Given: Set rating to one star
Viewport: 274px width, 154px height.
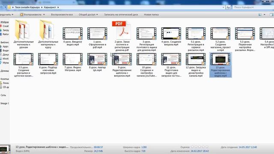Looking at the screenshot, I should click(x=192, y=147).
